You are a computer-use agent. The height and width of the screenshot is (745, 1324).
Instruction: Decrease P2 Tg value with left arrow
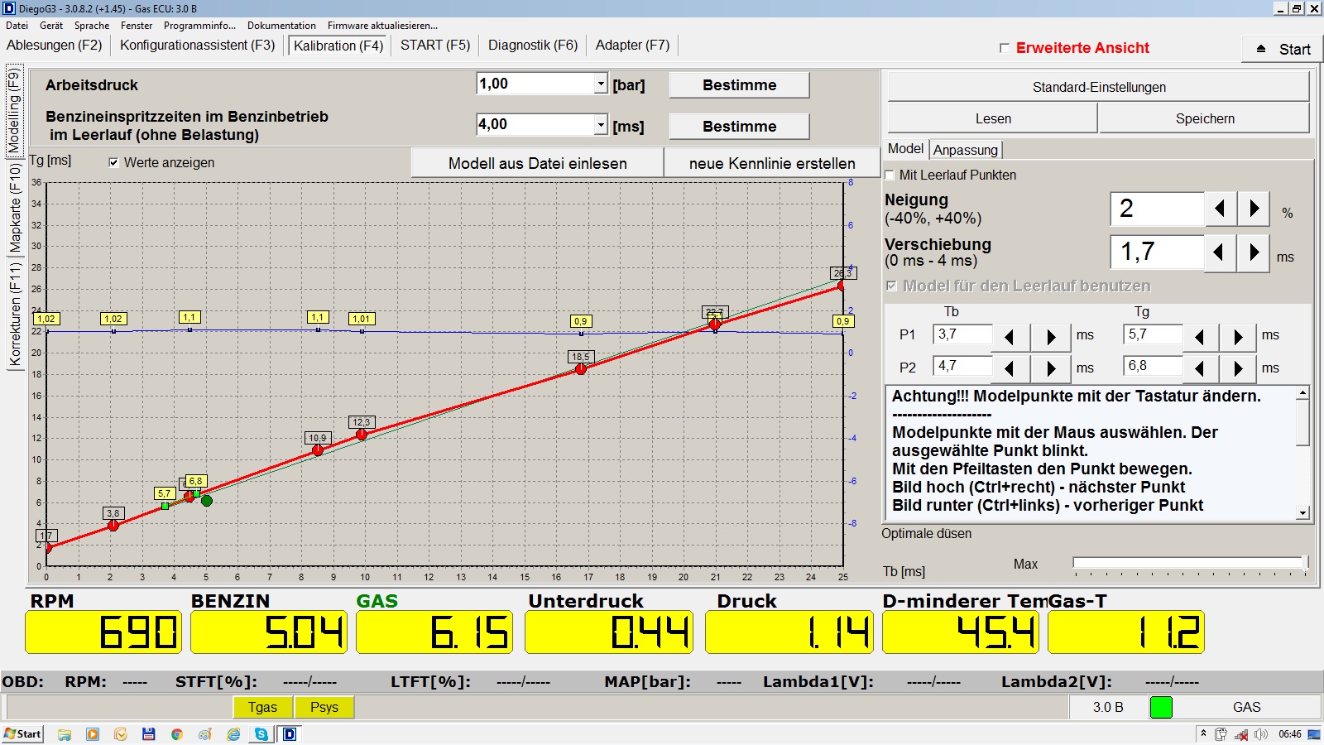click(1200, 368)
